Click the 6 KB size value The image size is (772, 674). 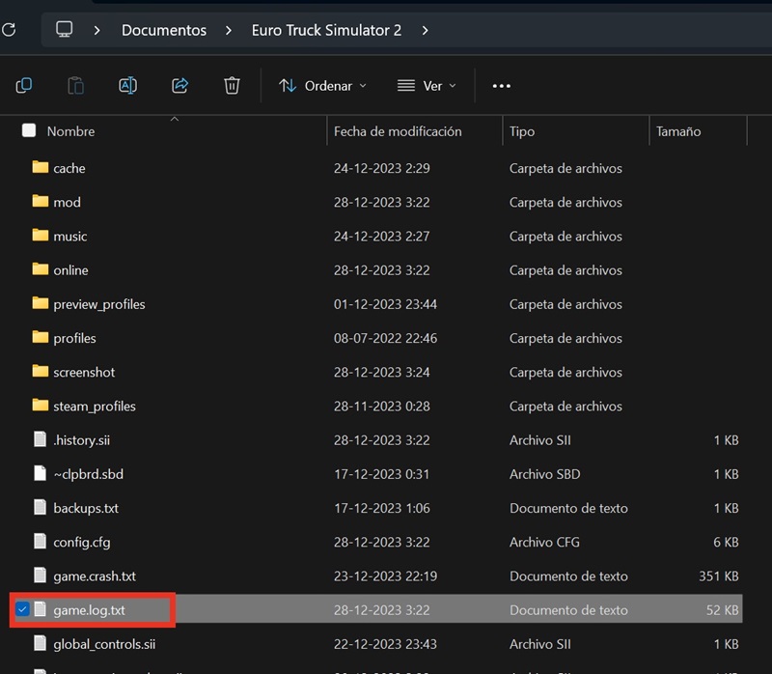(x=726, y=542)
